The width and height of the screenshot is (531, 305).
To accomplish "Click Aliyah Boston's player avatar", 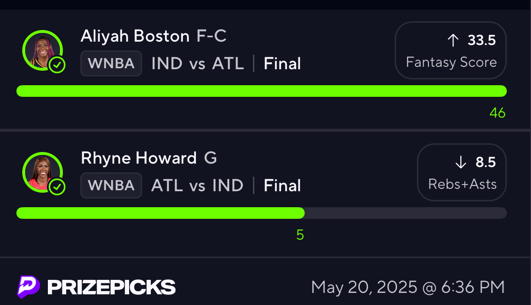I will click(x=43, y=50).
